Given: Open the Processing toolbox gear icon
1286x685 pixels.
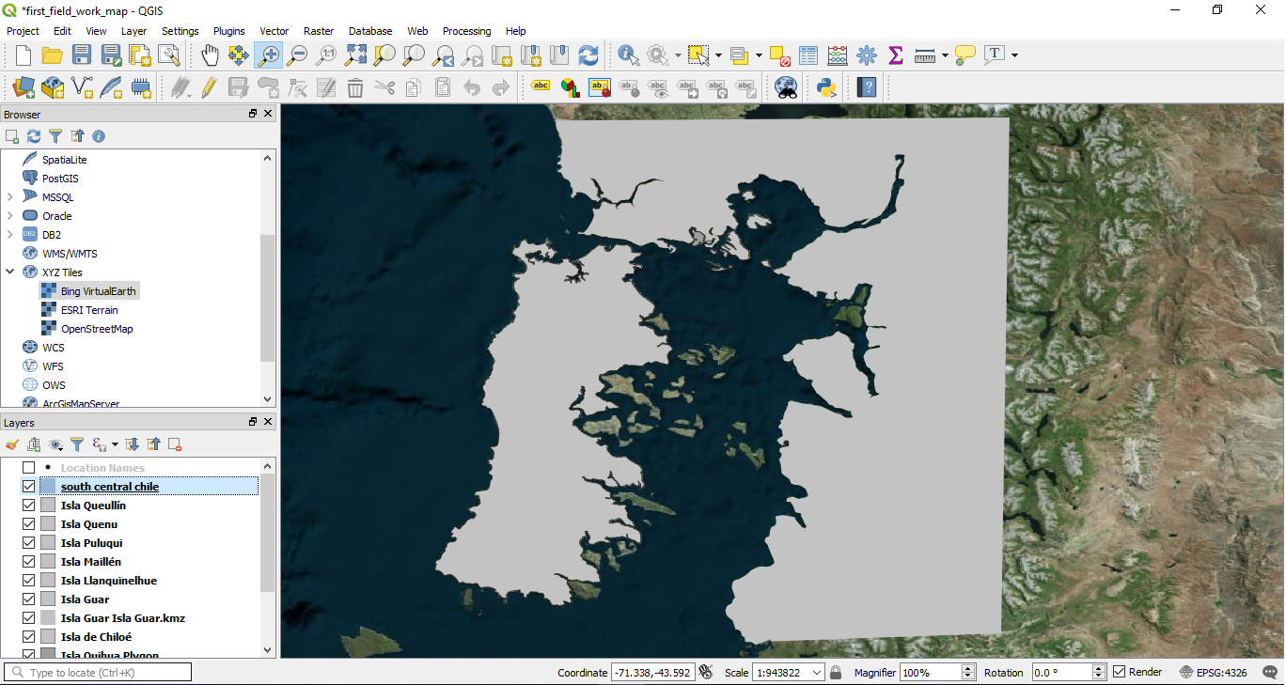Looking at the screenshot, I should point(867,55).
